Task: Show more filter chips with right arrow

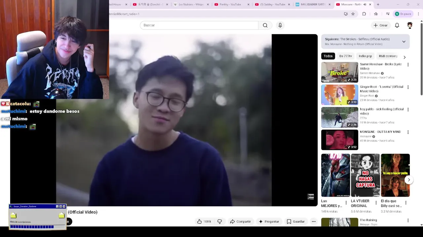Action: pos(404,57)
